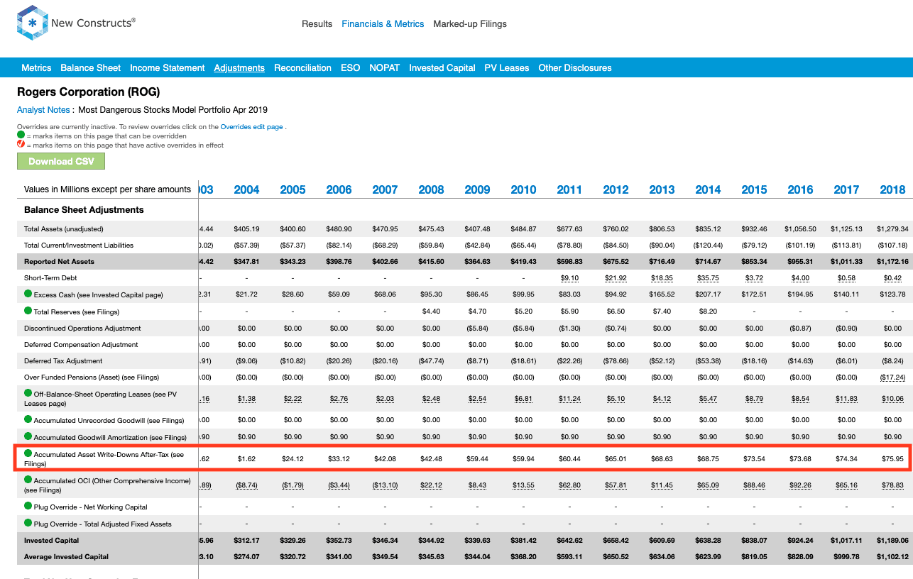
Task: Click 2018 Short-Term Debt value $0.42
Action: pos(892,278)
